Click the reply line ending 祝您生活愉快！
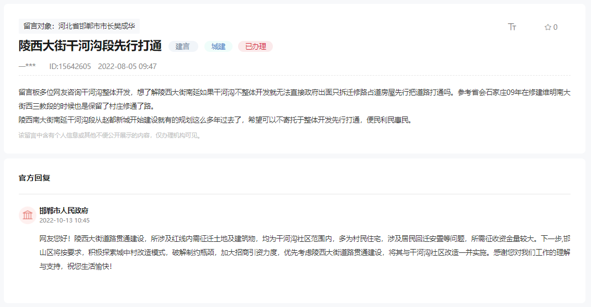The image size is (591, 307). click(76, 266)
